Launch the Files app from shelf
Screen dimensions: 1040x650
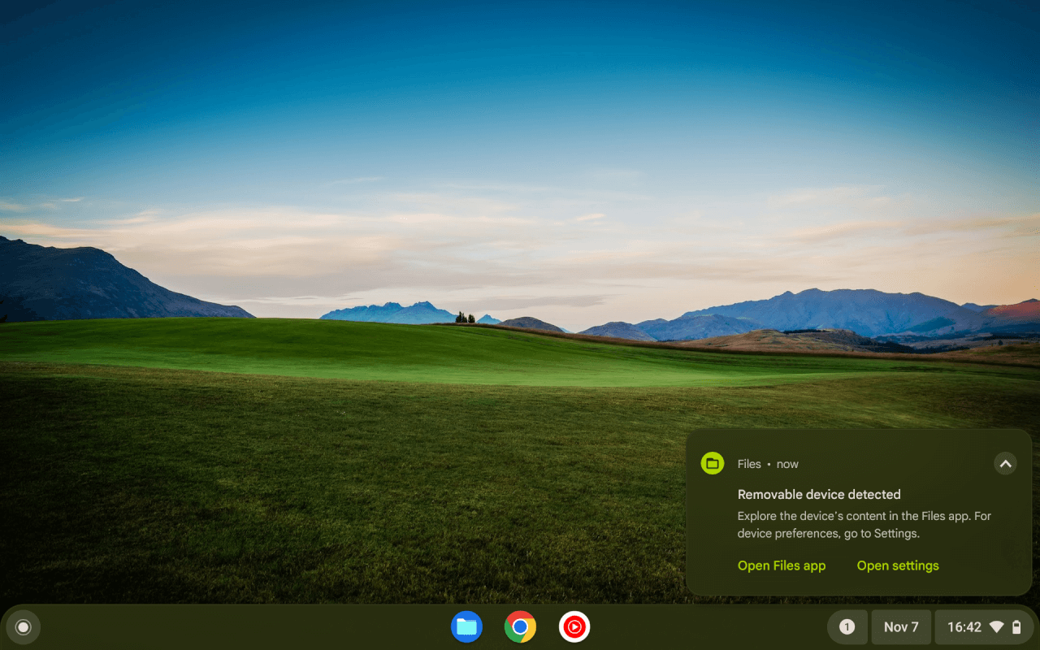(466, 626)
